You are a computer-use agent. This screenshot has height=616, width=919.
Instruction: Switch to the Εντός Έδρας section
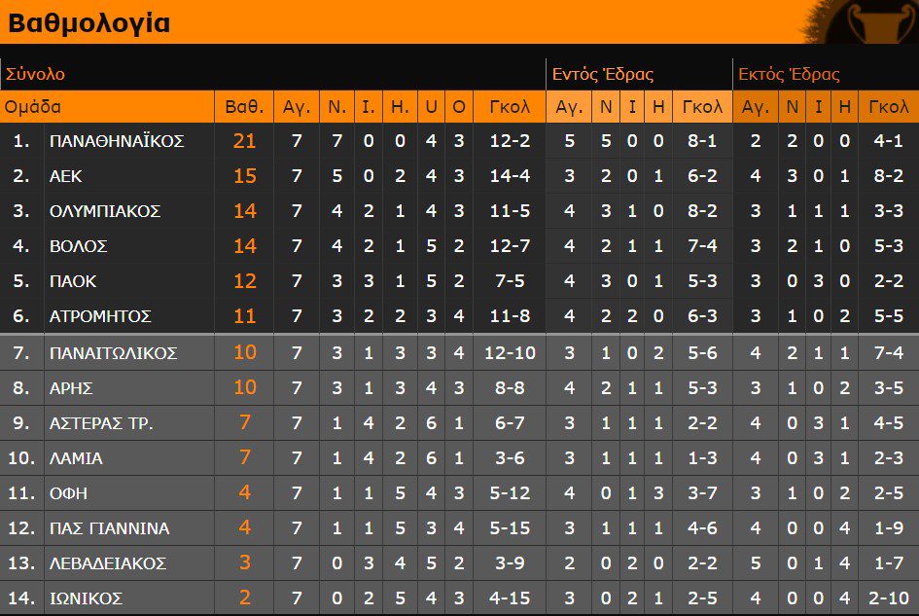pos(603,74)
